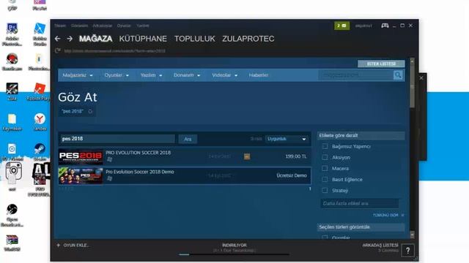Check the Aksiyon tag filter
The image size is (469, 263).
click(x=325, y=158)
